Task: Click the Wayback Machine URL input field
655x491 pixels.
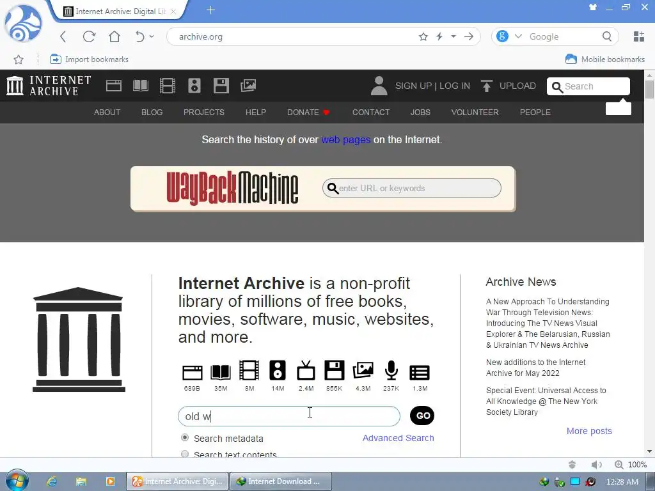Action: (x=411, y=189)
